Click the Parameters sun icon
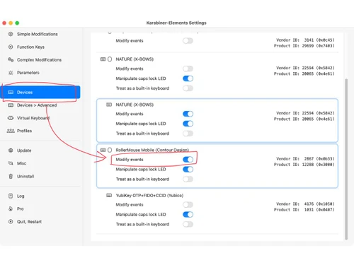 (x=11, y=73)
